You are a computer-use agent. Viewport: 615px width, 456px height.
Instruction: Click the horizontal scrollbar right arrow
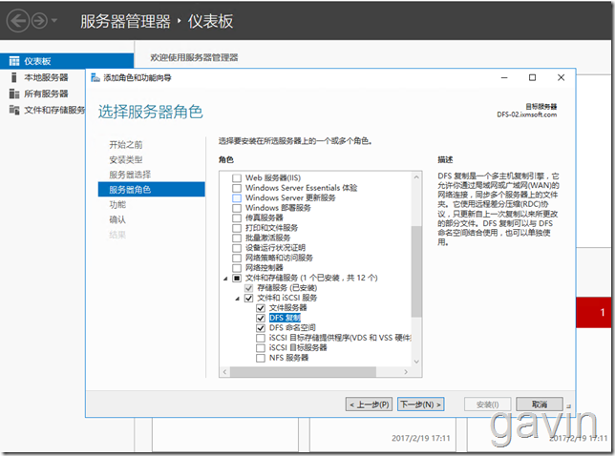tap(406, 371)
